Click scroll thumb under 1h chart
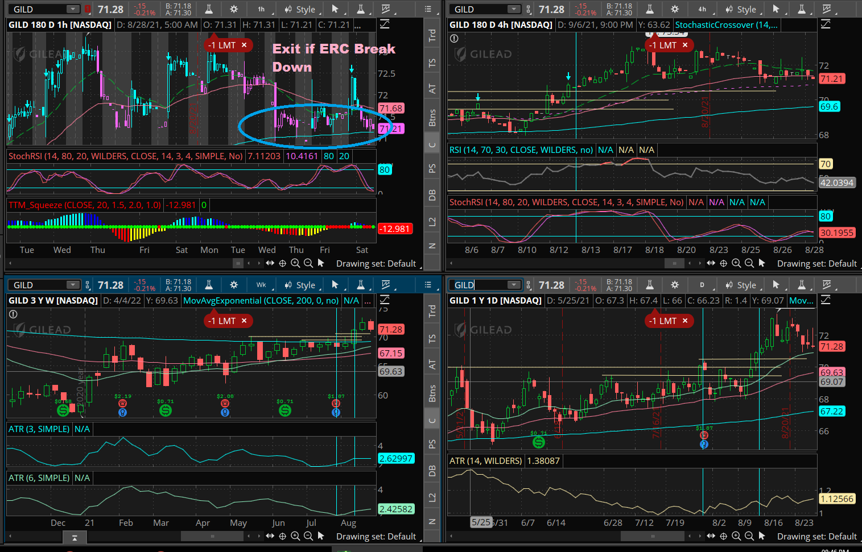This screenshot has width=862, height=552. coord(238,263)
